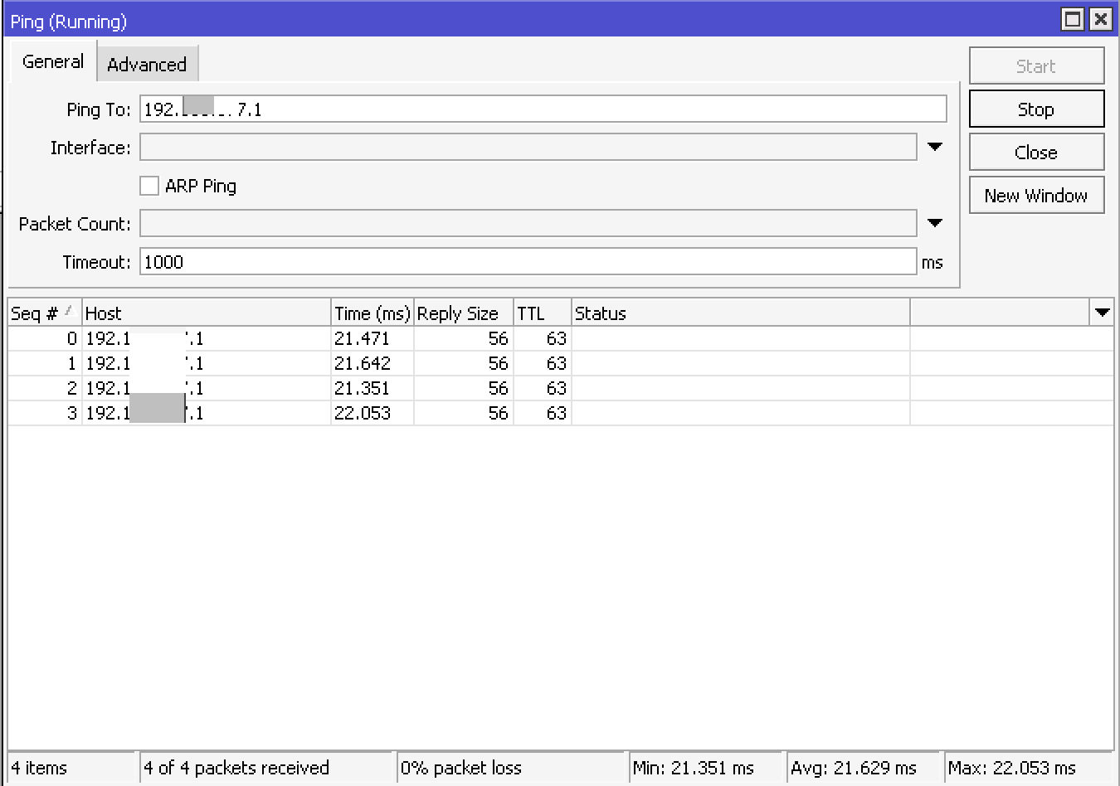Sort by the Time (ms) column header
The image size is (1120, 786).
click(373, 313)
